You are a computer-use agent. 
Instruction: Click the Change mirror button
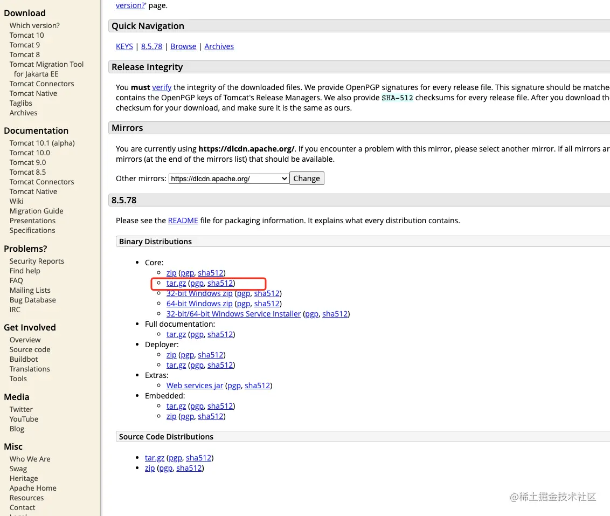(307, 178)
